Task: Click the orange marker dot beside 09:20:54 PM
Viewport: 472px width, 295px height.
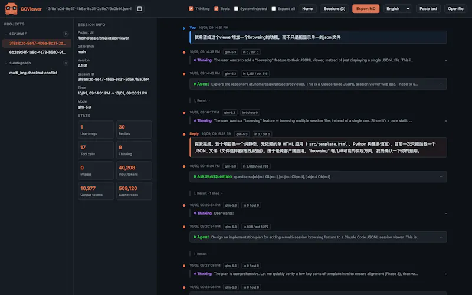Action: tap(184, 227)
